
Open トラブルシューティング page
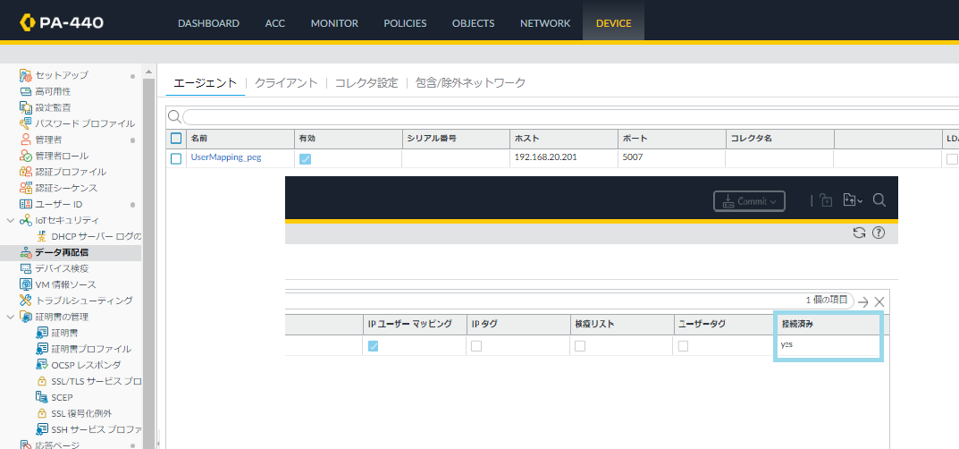tap(84, 301)
